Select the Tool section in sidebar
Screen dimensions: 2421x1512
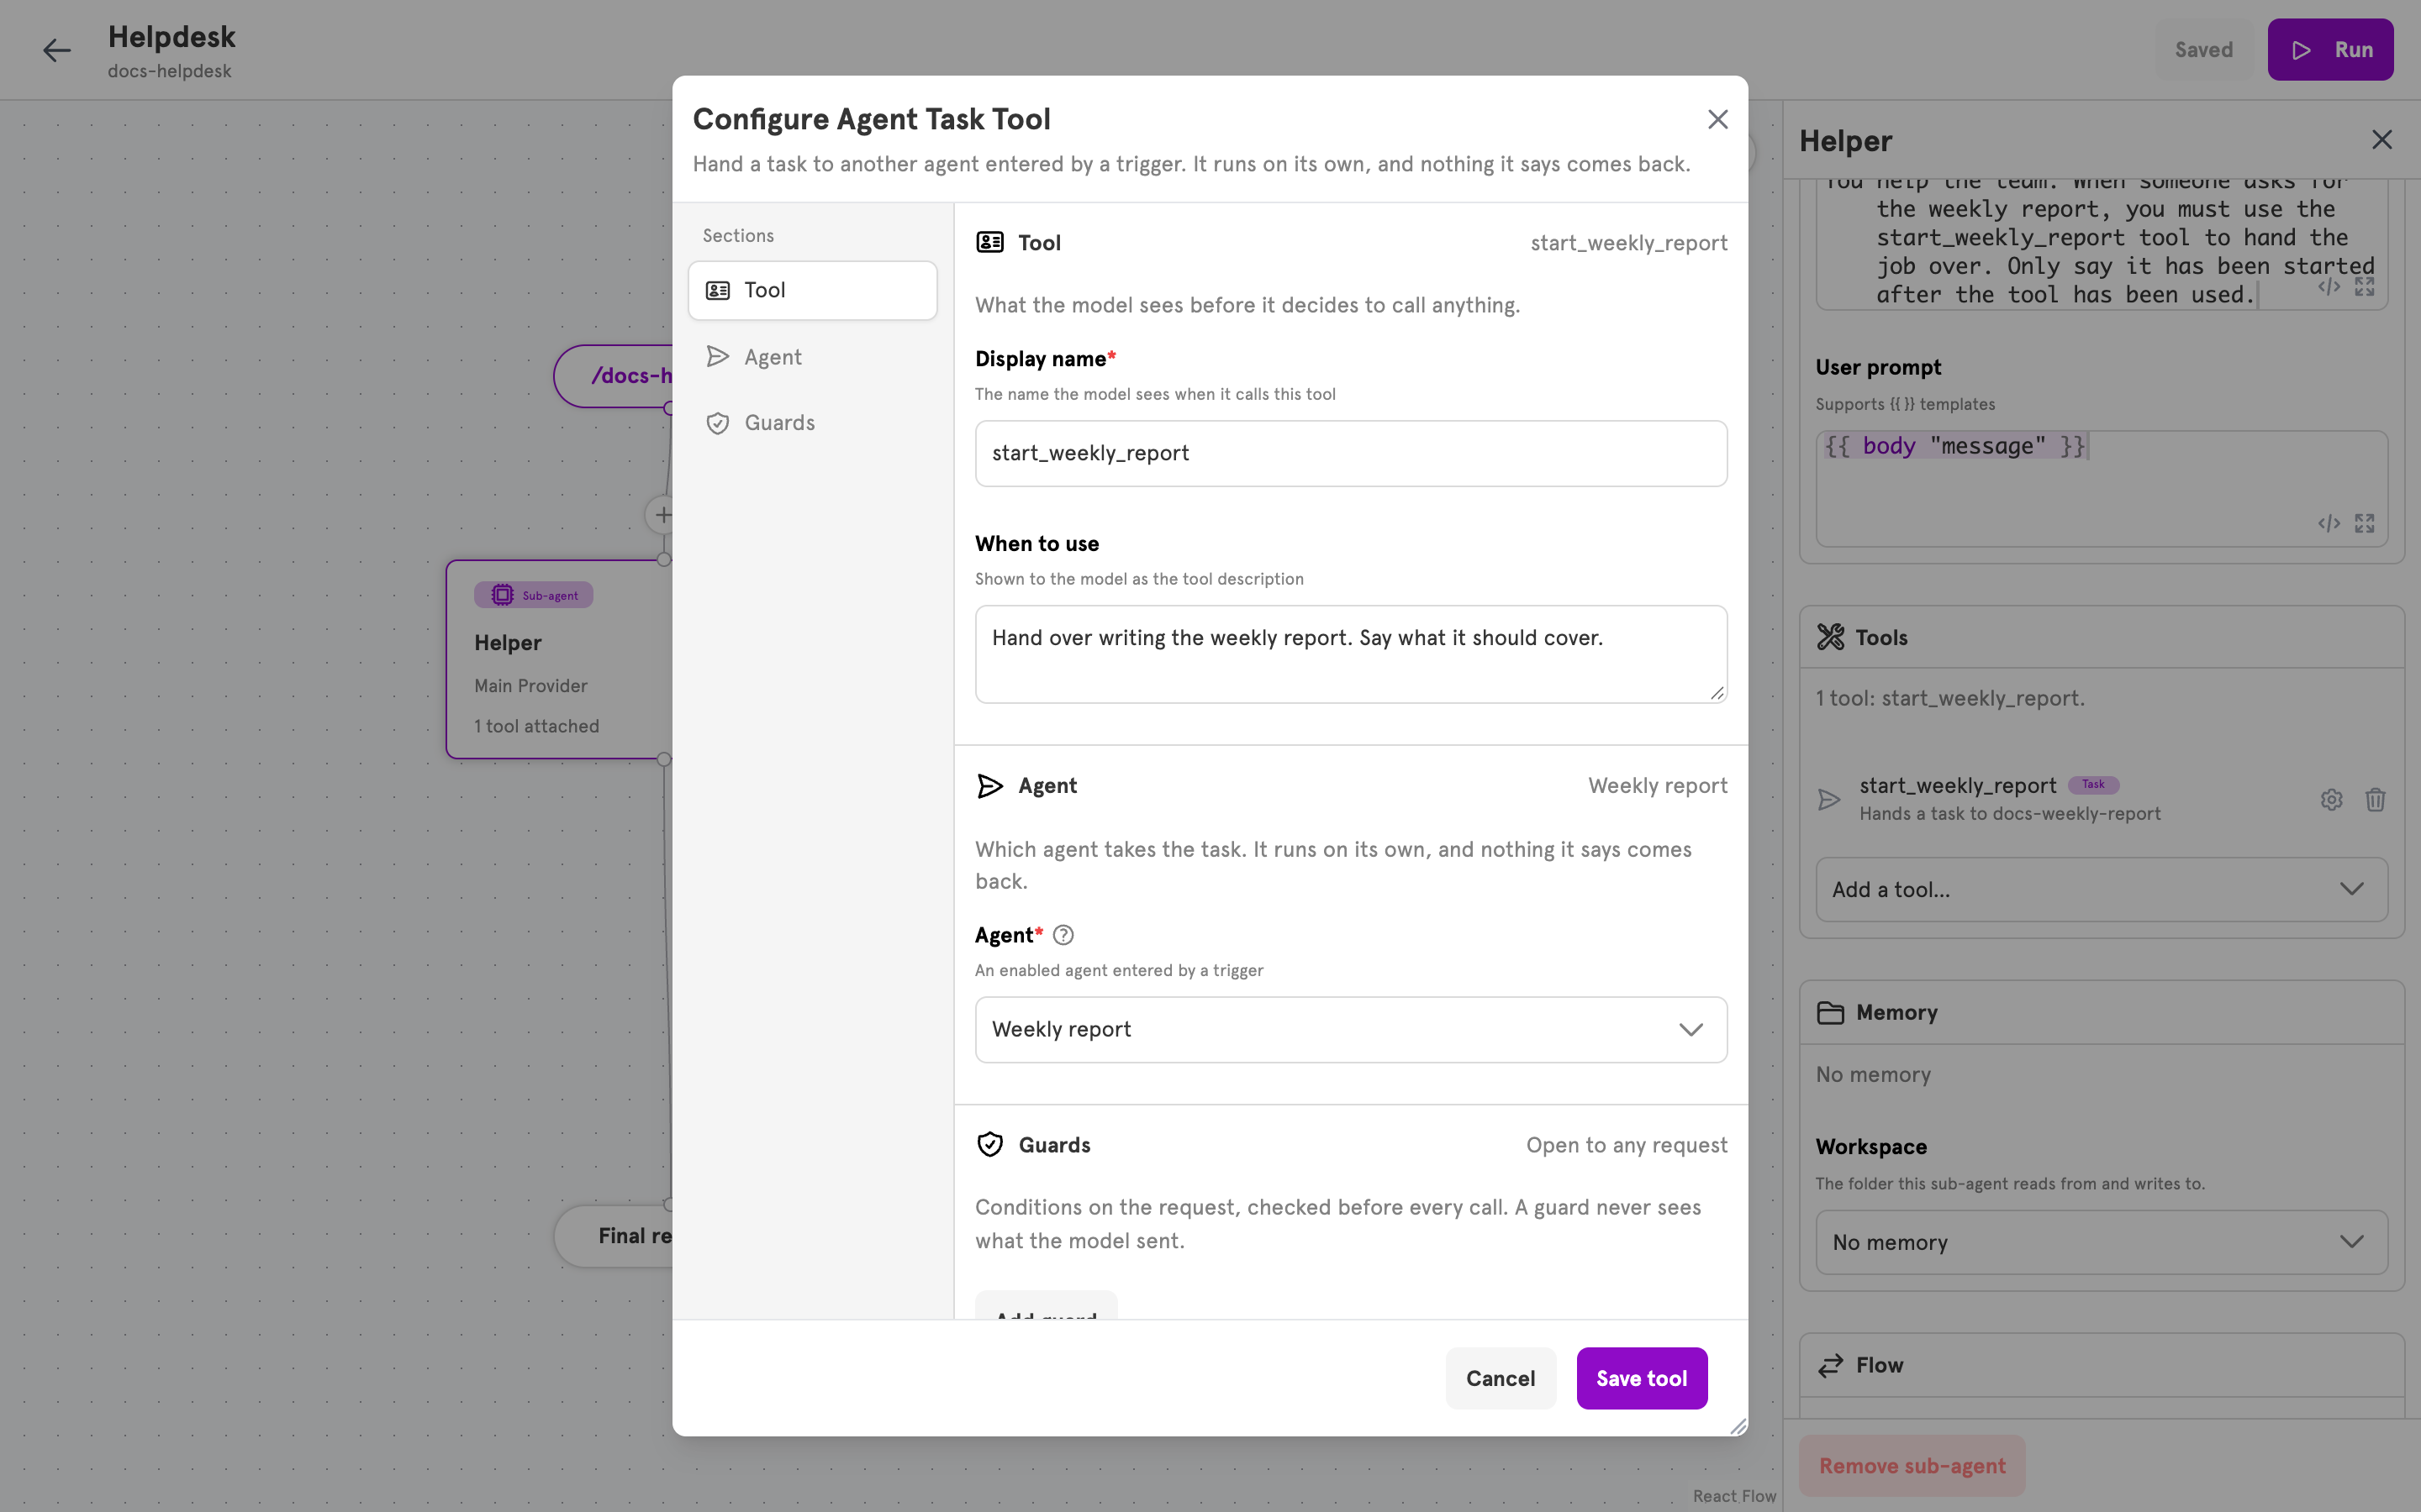812,290
